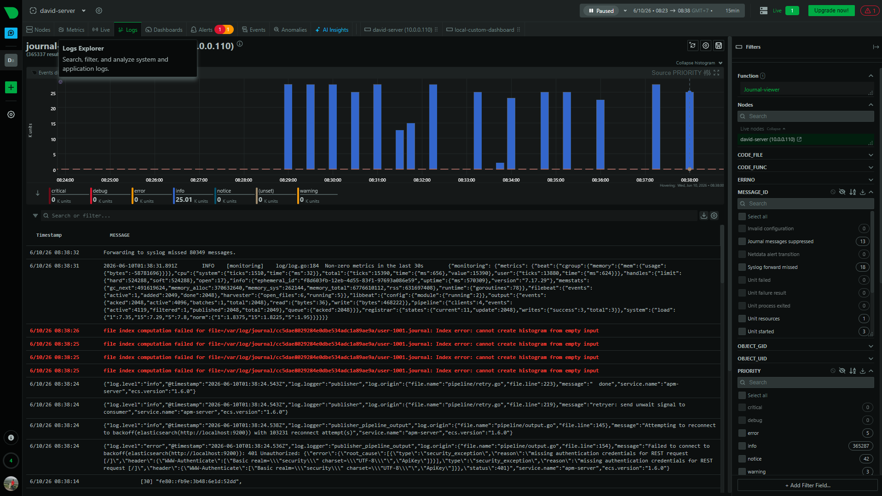The width and height of the screenshot is (882, 496).
Task: Open the rooms layout icon near Live
Action: 764,11
